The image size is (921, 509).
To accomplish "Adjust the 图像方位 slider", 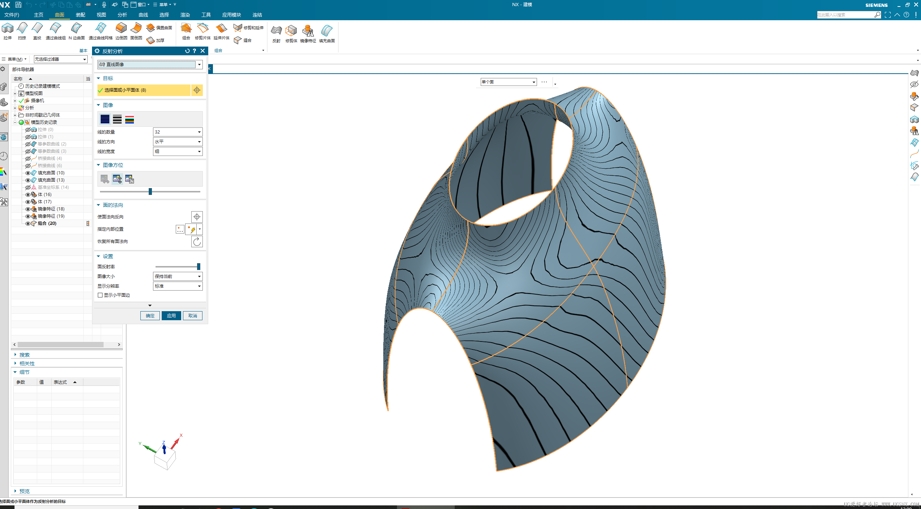I will 150,191.
